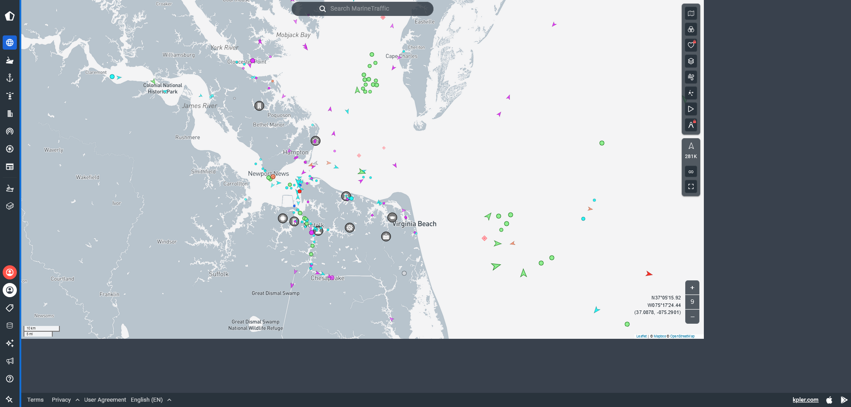Click the port marker above Hampton label
The image size is (851, 407).
pos(315,141)
